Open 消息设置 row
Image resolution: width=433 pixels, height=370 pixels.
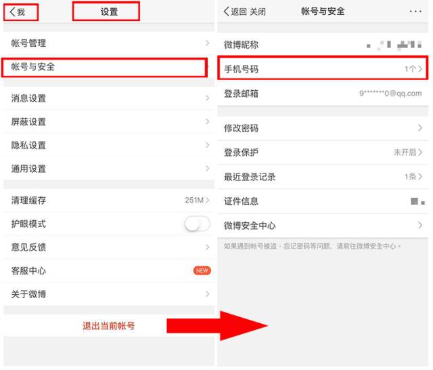[109, 98]
